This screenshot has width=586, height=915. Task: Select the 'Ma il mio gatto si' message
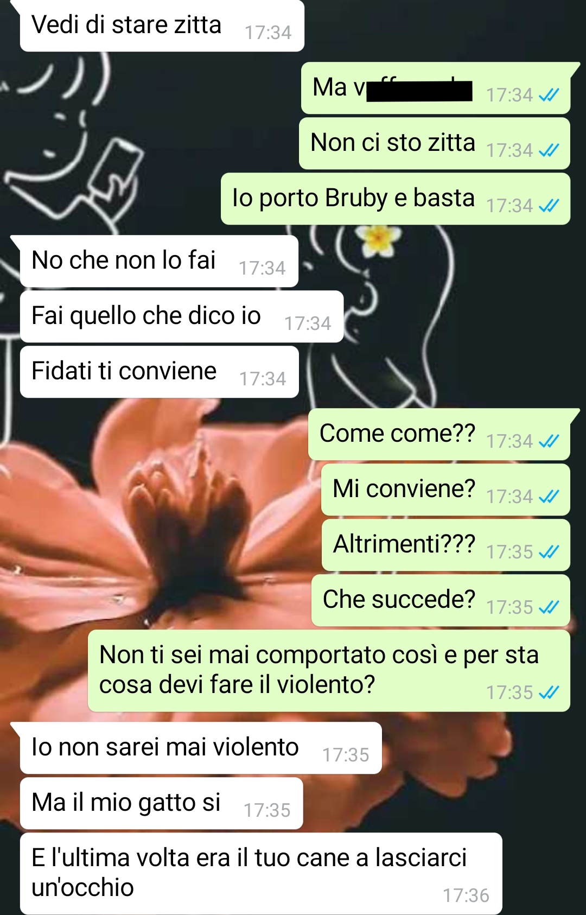[161, 803]
